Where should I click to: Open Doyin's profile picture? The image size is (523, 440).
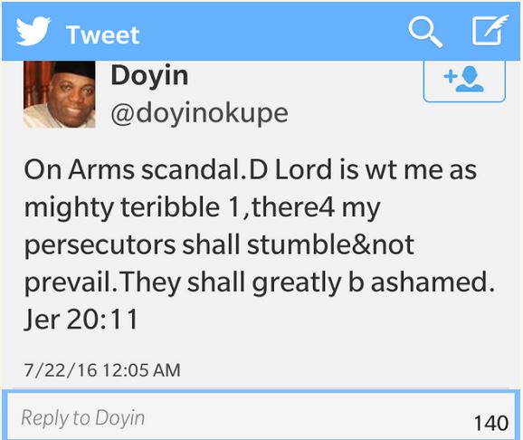point(60,94)
